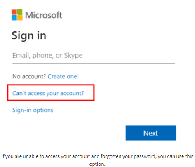Open Can't access your account? link
195x167 pixels.
click(x=48, y=93)
